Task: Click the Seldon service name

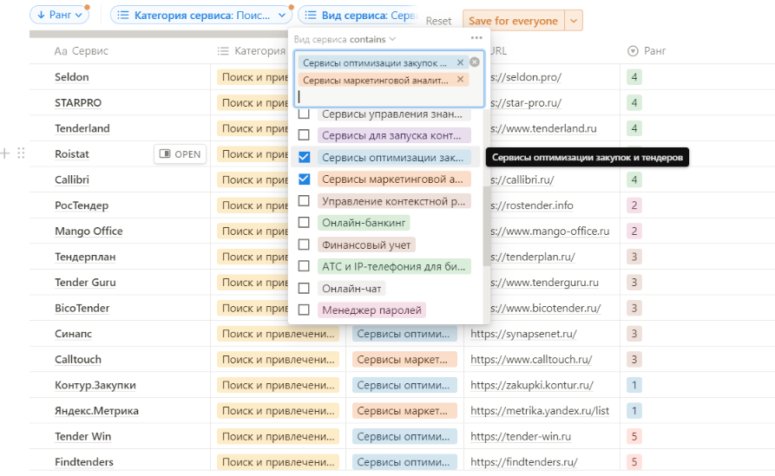Action: click(72, 77)
